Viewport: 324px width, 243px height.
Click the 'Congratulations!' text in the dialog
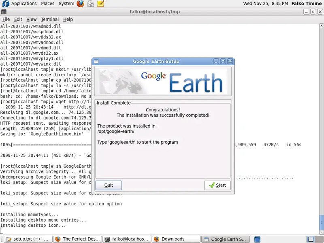(163, 110)
